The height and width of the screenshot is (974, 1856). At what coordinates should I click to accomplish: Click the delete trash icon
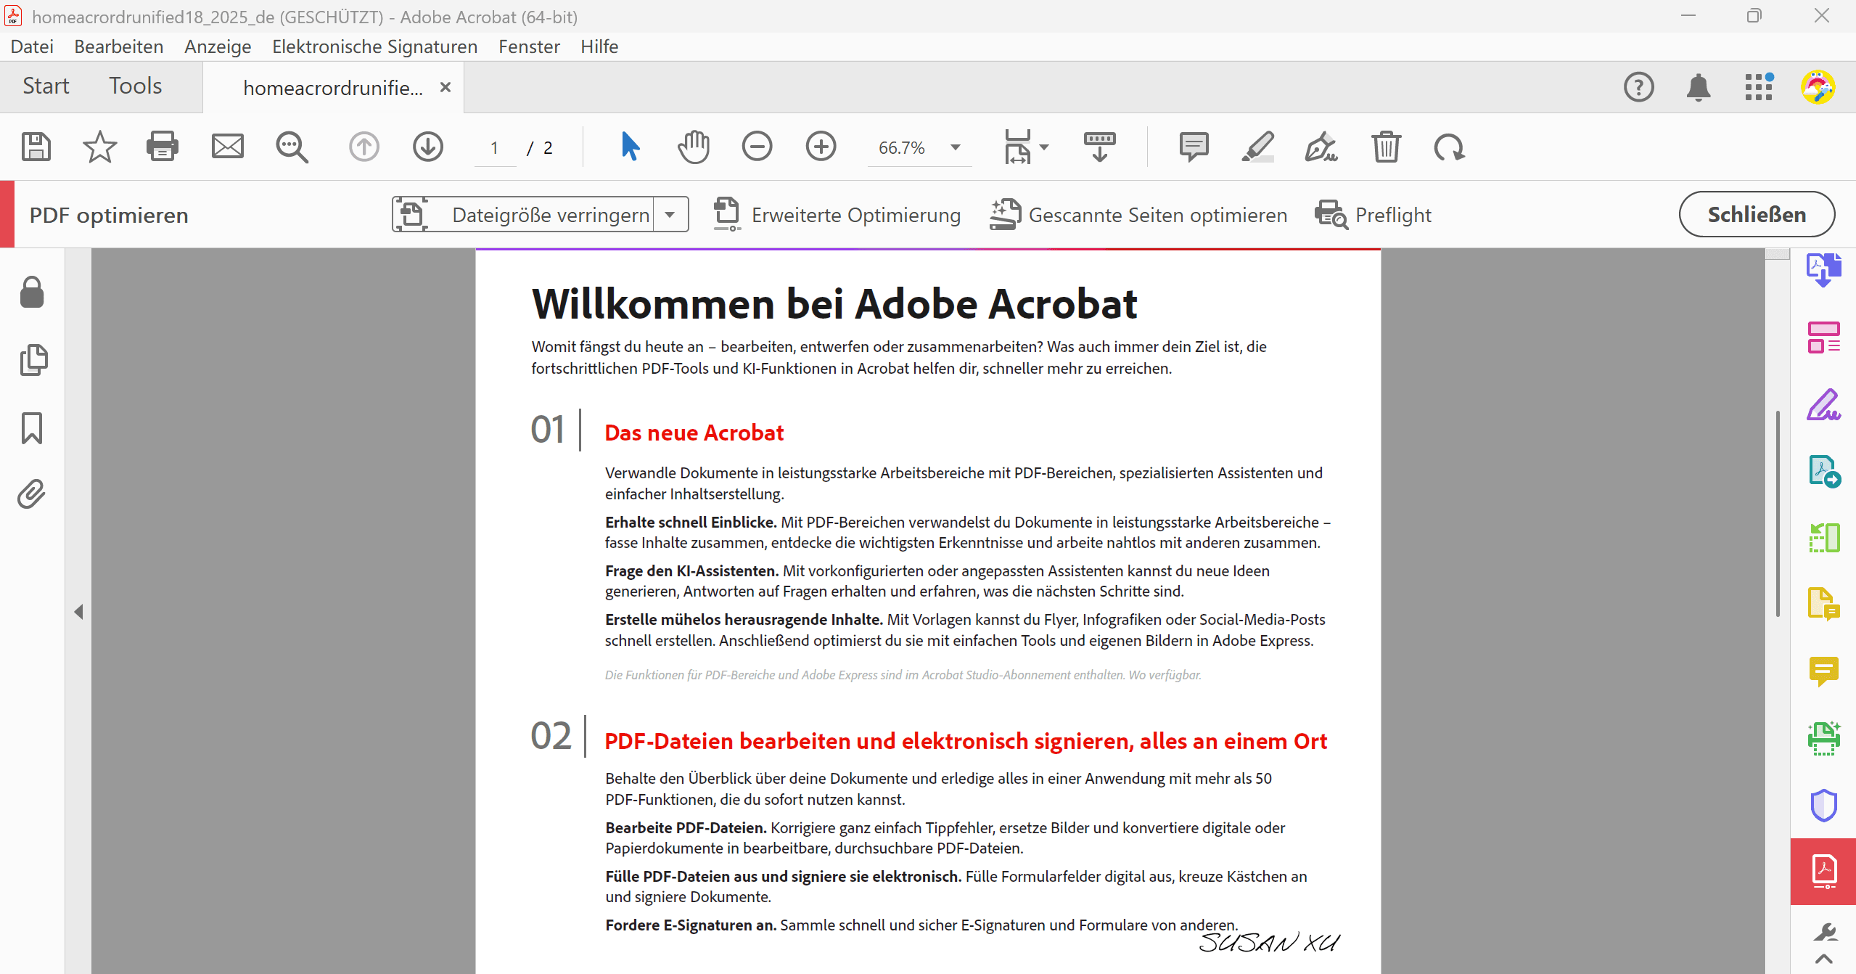[x=1385, y=147]
